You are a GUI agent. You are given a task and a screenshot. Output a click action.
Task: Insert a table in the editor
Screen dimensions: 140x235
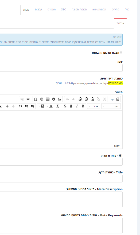[x=48, y=99]
